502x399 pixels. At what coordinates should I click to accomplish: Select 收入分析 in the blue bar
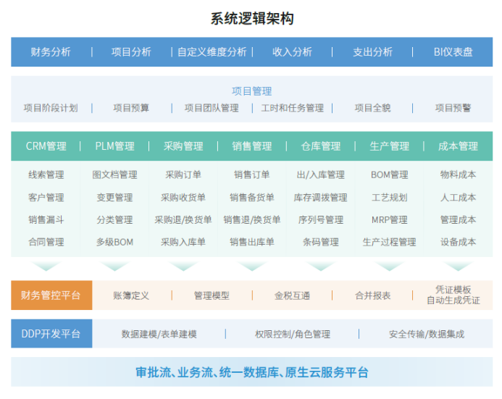(x=292, y=52)
